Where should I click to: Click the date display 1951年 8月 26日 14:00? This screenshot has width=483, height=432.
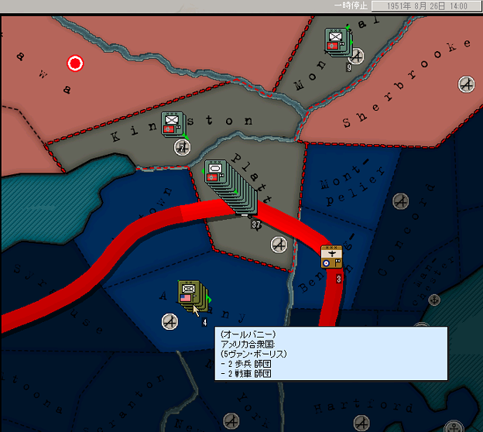(426, 6)
